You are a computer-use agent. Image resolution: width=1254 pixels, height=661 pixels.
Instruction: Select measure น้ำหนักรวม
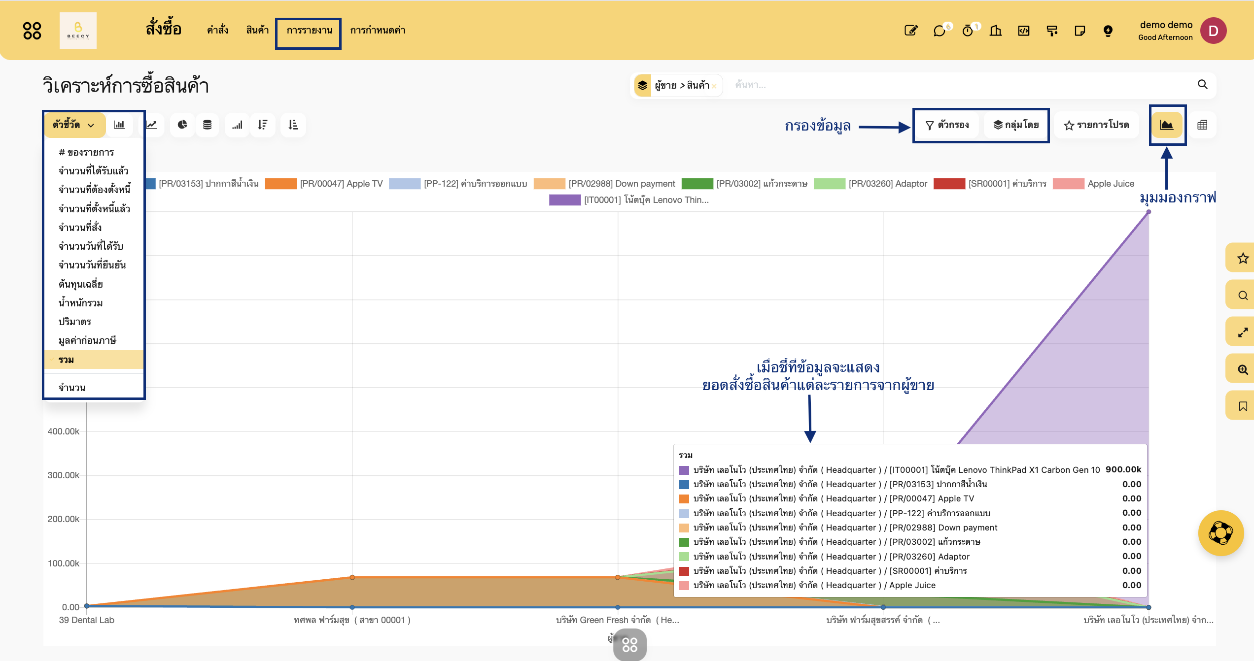click(x=94, y=303)
